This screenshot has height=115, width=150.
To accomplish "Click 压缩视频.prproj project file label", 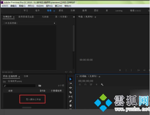I will [15, 81].
